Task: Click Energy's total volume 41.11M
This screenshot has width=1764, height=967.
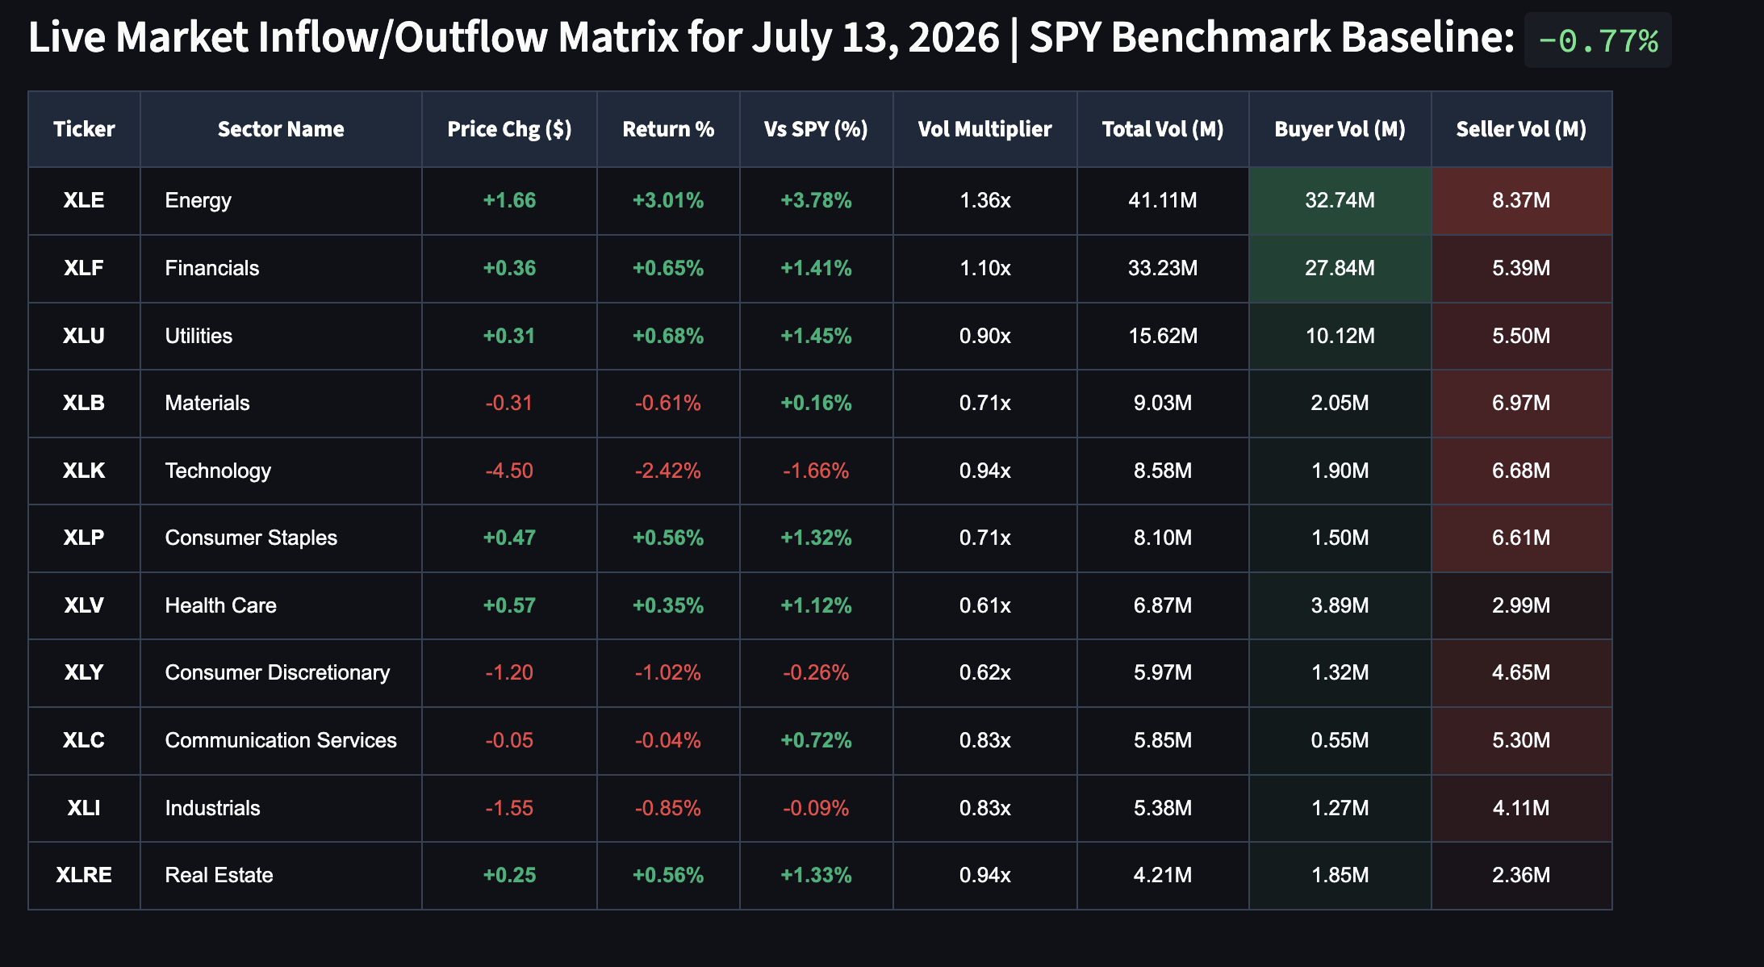Action: point(1163,200)
